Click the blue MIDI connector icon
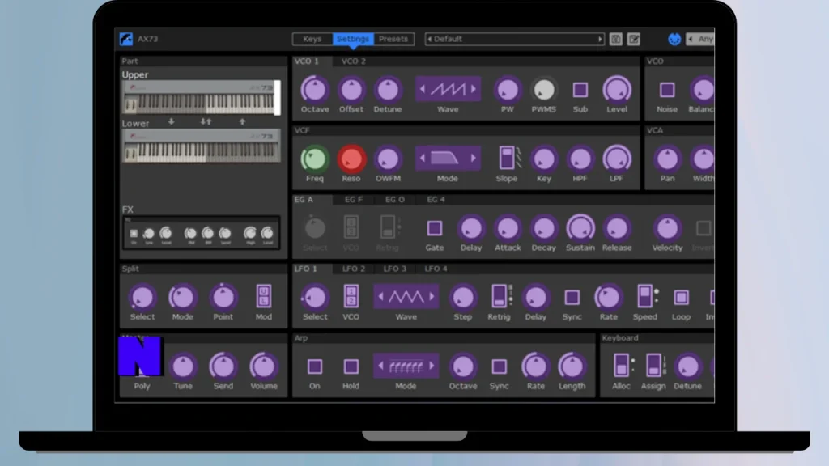The image size is (829, 466). (674, 39)
